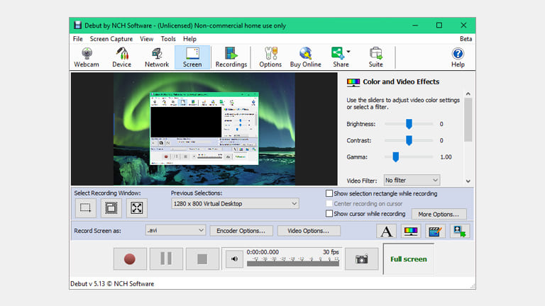Viewport: 545px width, 306px height.
Task: Click the Video Options... button
Action: (308, 231)
